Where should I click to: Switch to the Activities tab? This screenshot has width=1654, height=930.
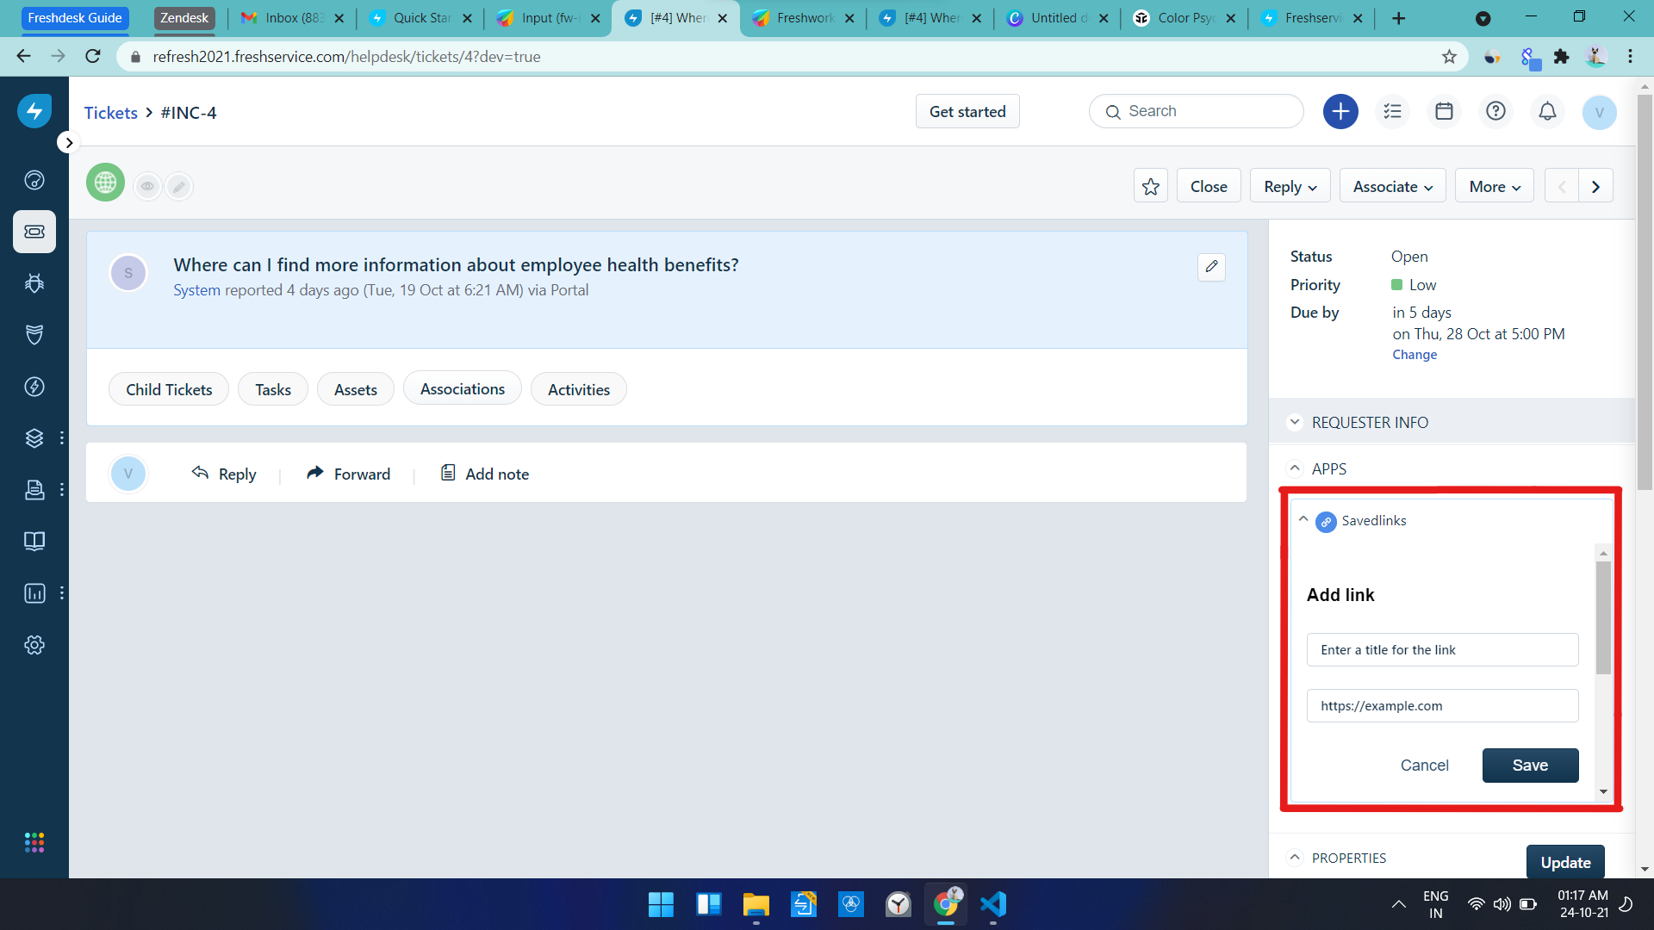pyautogui.click(x=578, y=389)
